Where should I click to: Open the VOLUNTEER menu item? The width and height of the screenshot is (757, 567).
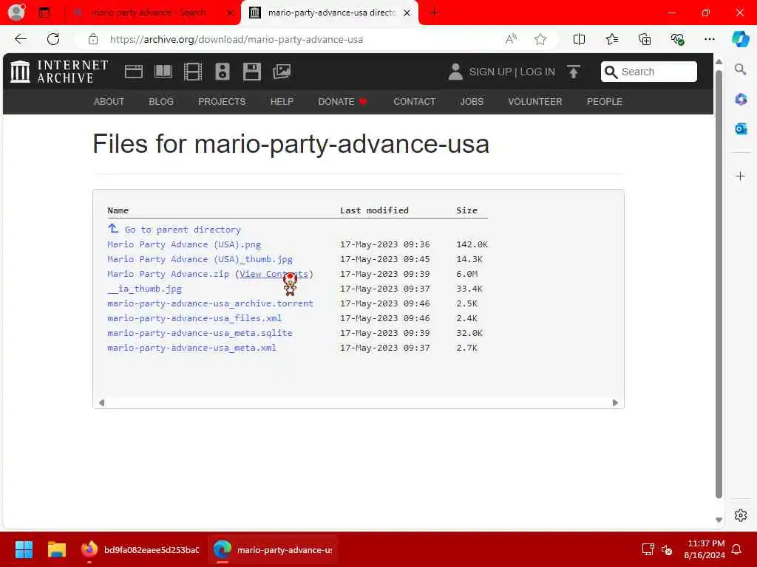tap(535, 102)
